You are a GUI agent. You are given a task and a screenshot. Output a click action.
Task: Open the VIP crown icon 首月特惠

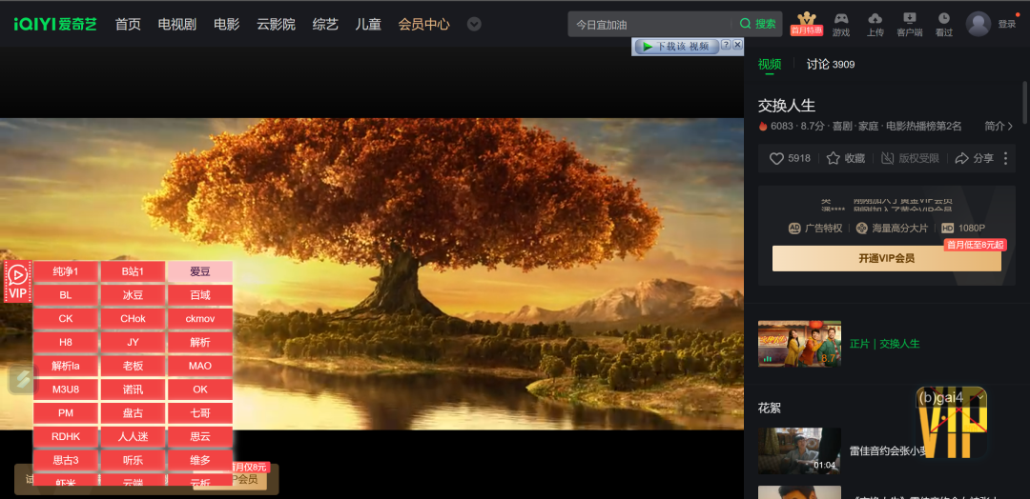806,24
